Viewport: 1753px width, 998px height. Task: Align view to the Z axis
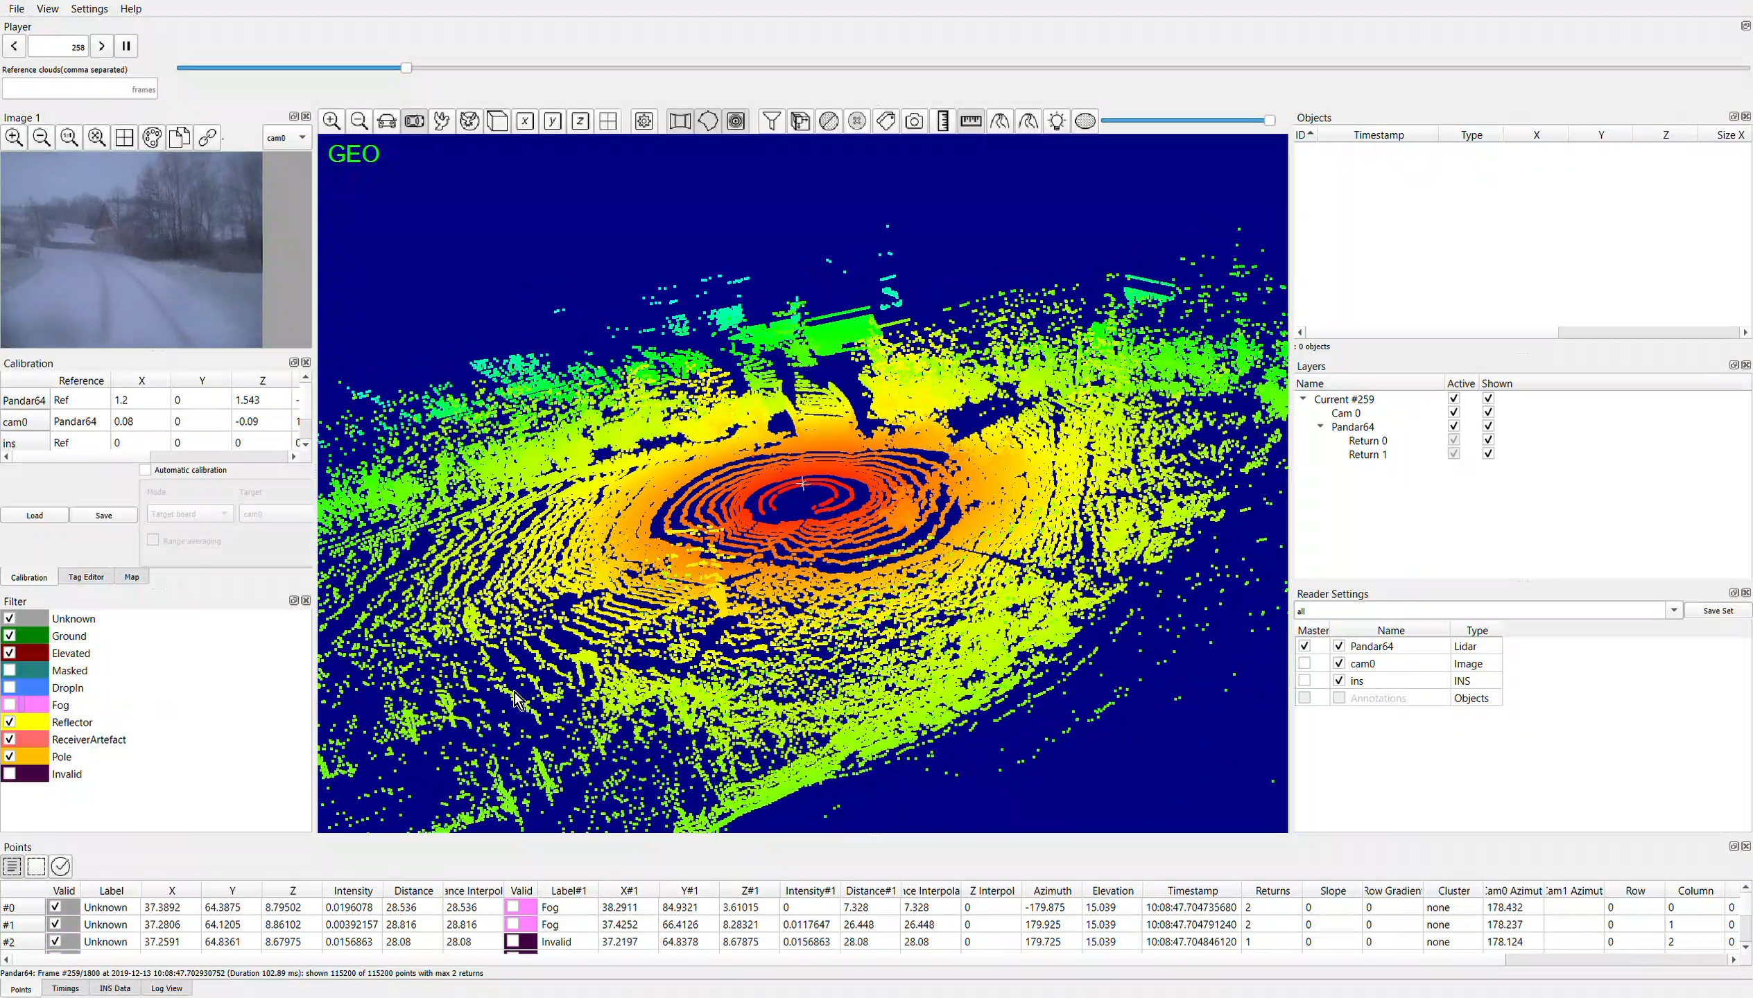click(x=580, y=121)
